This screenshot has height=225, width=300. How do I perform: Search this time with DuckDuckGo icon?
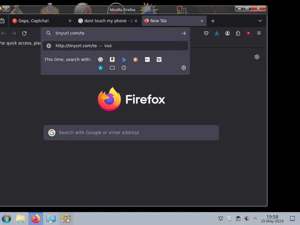coord(135,59)
